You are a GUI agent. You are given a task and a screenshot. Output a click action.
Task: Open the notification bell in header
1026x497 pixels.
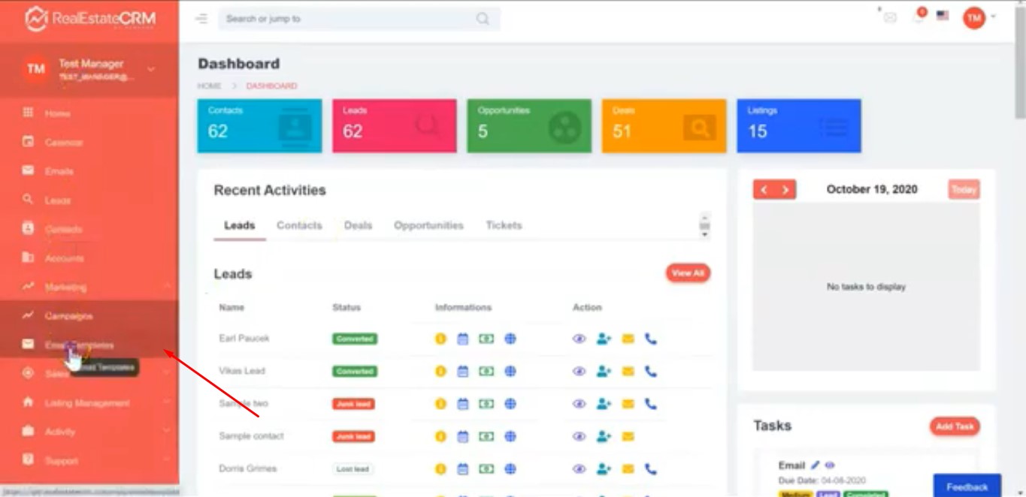pyautogui.click(x=919, y=17)
